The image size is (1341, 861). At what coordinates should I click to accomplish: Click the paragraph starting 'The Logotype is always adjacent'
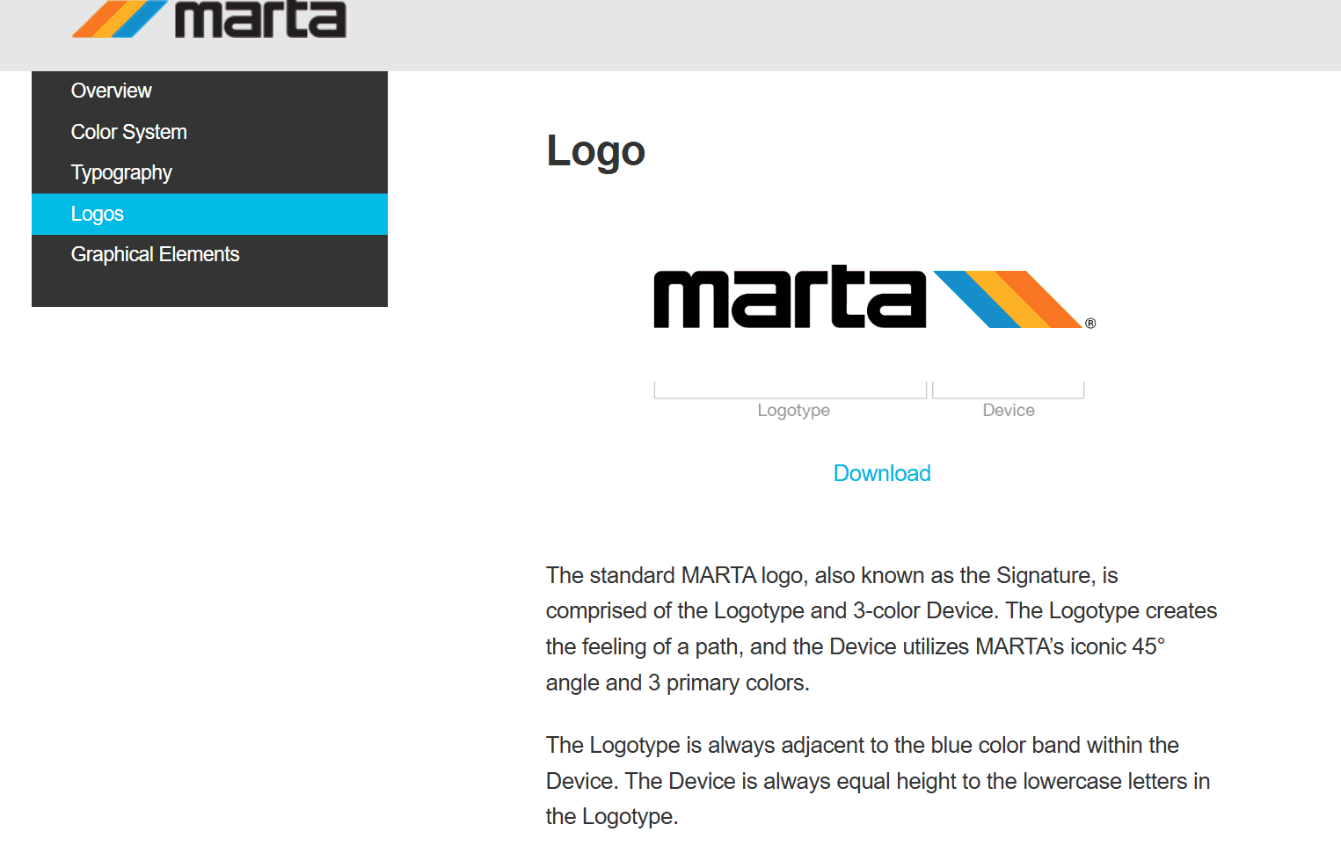878,781
